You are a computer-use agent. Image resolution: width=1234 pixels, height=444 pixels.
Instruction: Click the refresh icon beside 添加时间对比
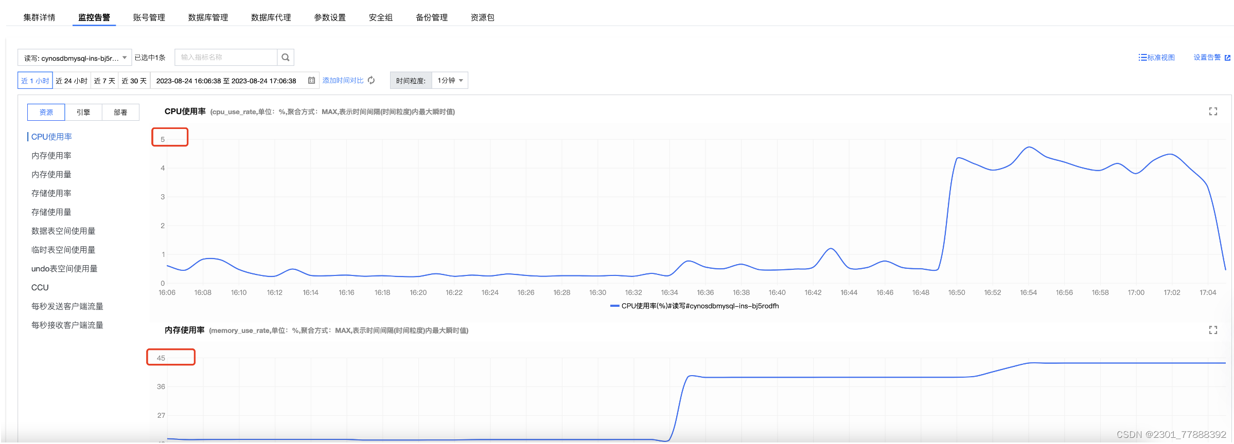[x=372, y=81]
